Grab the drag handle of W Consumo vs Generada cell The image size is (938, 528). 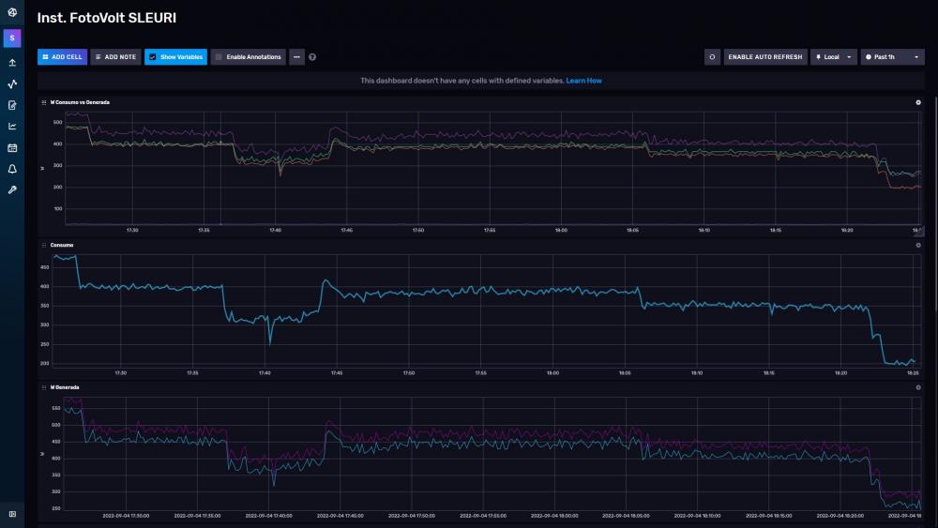(44, 102)
